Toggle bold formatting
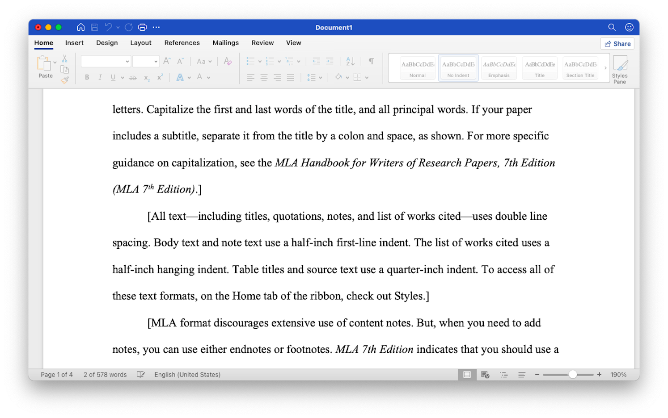The image size is (668, 418). tap(87, 77)
